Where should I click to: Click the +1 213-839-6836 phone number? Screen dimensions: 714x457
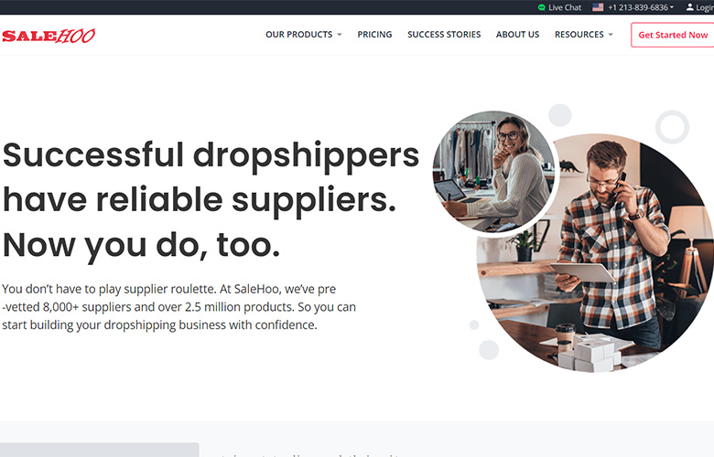point(638,7)
